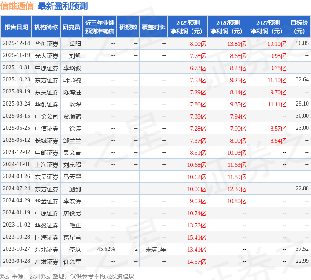Click the 信维通信 title text
This screenshot has height=280, width=311.
[x=17, y=6]
